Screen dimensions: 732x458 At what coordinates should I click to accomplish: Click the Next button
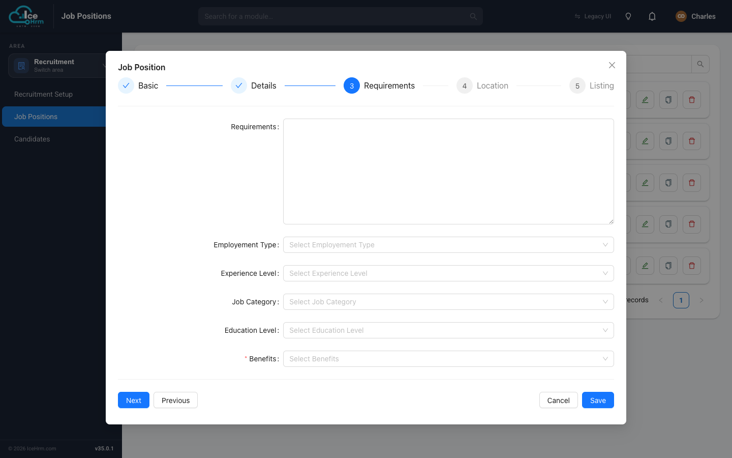pos(134,400)
